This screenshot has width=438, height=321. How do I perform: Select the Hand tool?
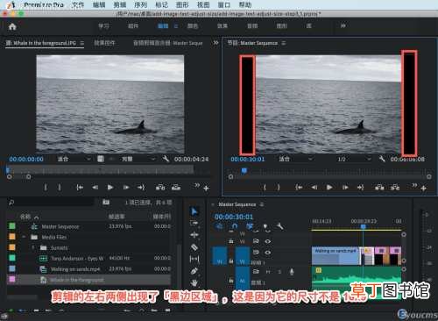[x=194, y=282]
